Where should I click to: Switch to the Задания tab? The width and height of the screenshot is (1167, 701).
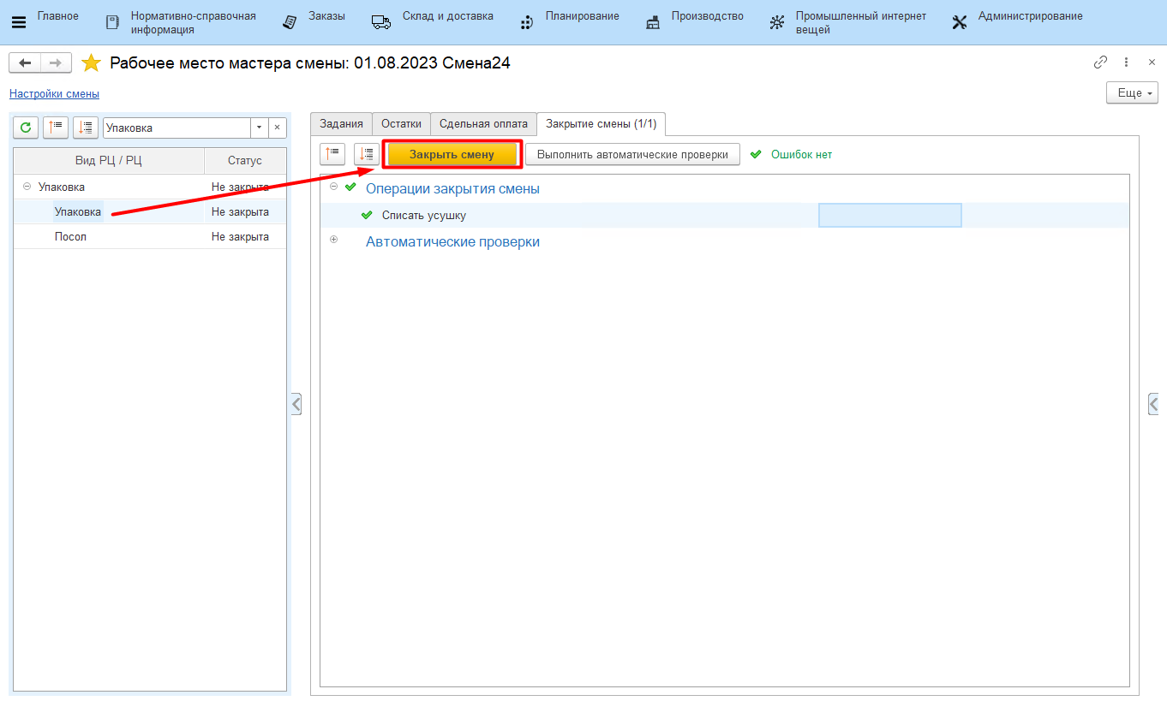click(341, 124)
